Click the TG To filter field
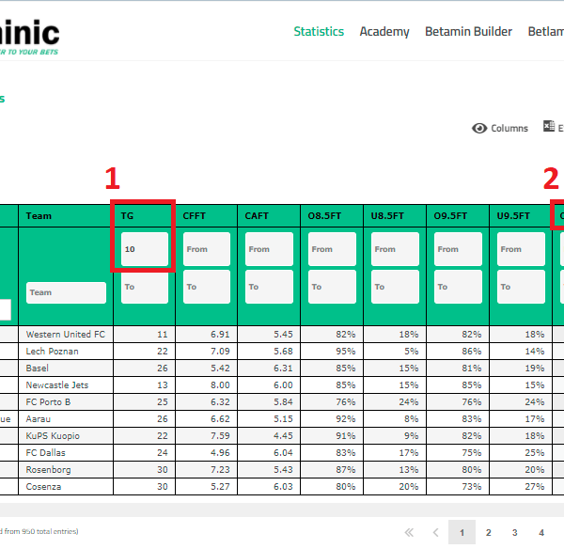Viewport: 564px width, 549px height. pos(145,287)
